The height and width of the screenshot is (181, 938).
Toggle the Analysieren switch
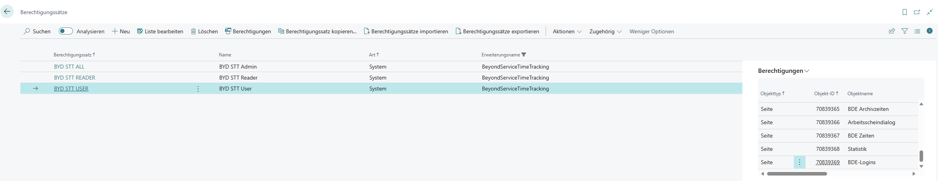tap(65, 31)
